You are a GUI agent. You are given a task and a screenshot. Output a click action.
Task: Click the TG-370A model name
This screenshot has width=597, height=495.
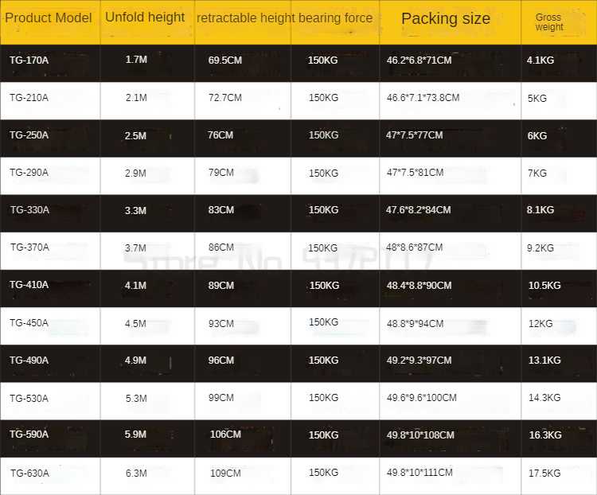pos(29,247)
